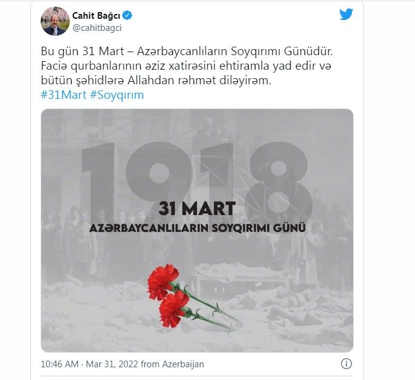The image size is (415, 380).
Task: Open the #Soyqırım hashtag
Action: (x=117, y=95)
